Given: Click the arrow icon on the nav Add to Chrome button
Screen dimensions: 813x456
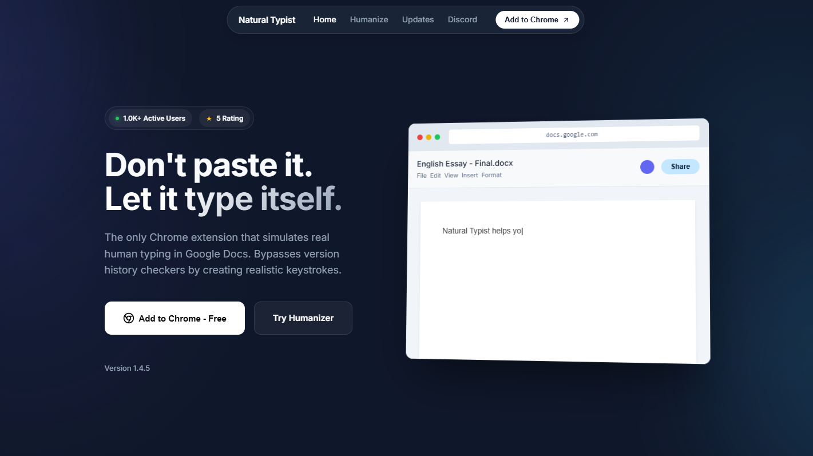Looking at the screenshot, I should click(565, 19).
